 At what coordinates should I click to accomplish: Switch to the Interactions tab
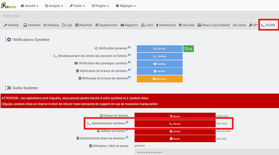pos(166,25)
